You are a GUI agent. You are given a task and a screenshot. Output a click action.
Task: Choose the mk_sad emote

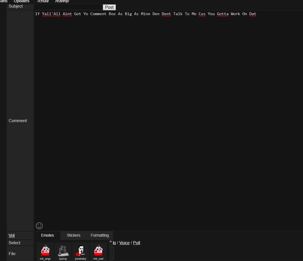click(98, 251)
